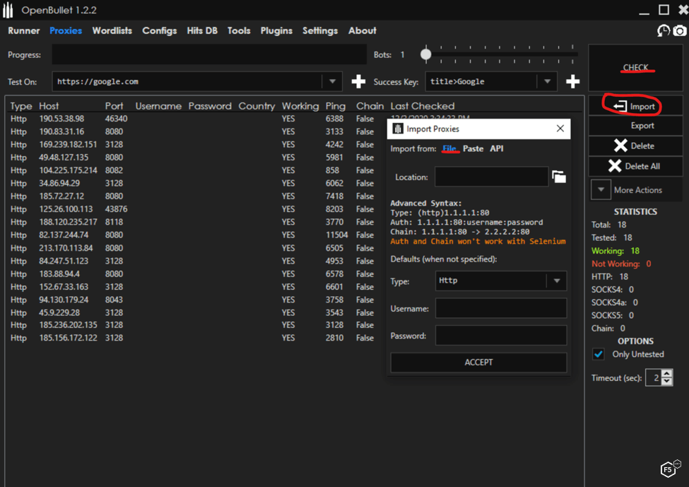Close the Import Proxies dialog
The width and height of the screenshot is (689, 487).
[560, 129]
